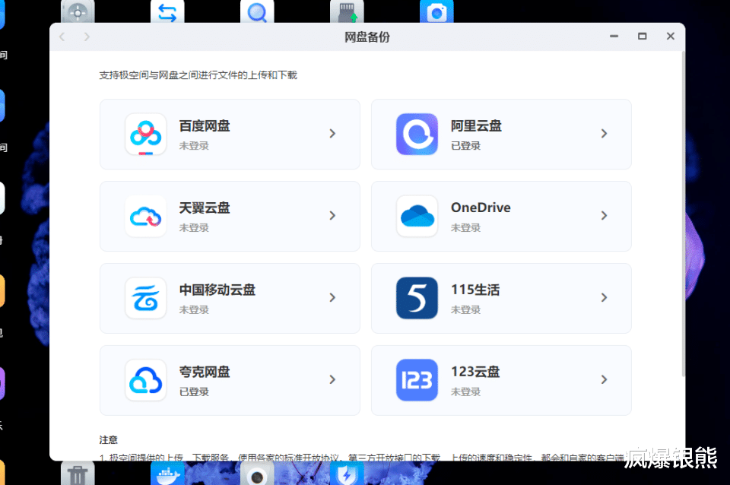Click 已登录 status under 阿里云盘
The height and width of the screenshot is (485, 730).
[465, 146]
